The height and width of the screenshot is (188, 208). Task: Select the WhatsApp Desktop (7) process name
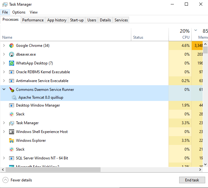(x=34, y=63)
